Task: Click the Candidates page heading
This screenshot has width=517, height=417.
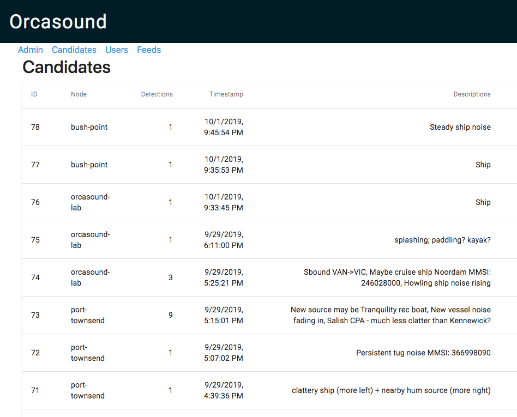Action: tap(67, 67)
